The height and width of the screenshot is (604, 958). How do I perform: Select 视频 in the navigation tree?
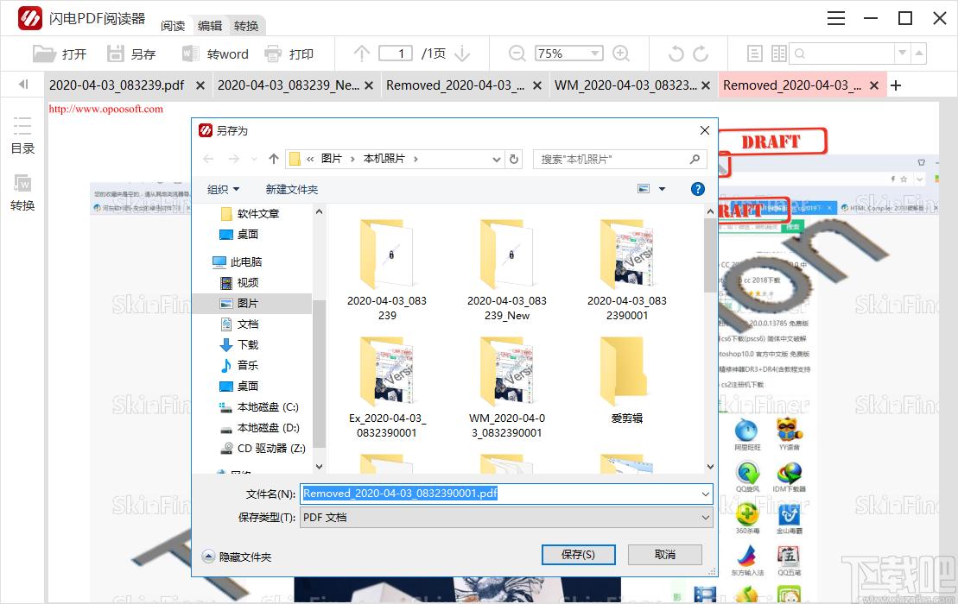point(240,282)
